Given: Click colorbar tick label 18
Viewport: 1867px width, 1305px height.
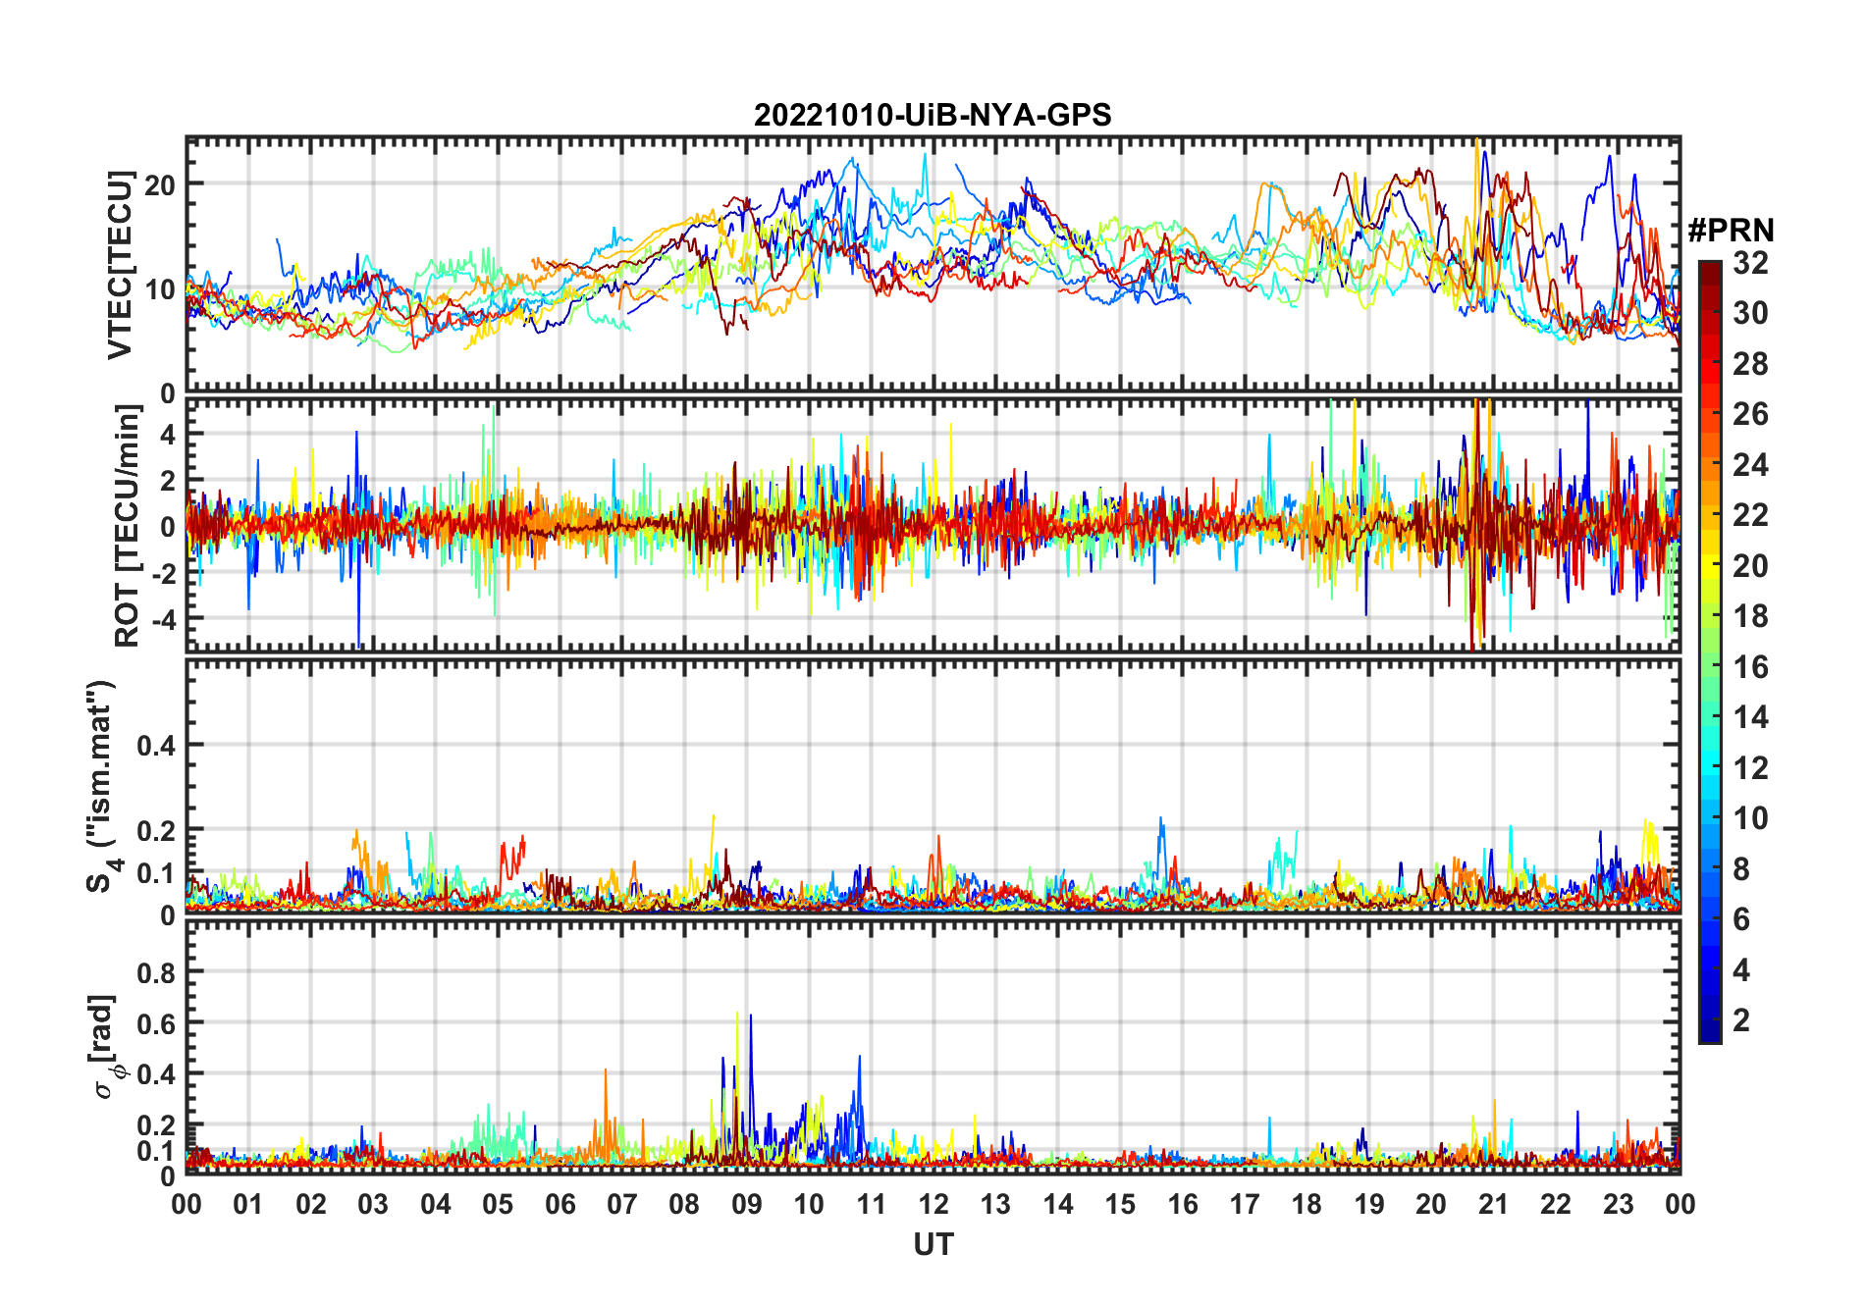Looking at the screenshot, I should [x=1750, y=615].
